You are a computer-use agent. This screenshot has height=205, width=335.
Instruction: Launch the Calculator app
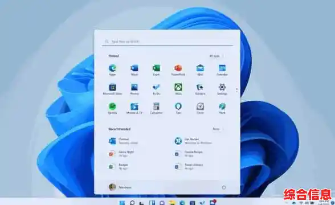pos(156,108)
